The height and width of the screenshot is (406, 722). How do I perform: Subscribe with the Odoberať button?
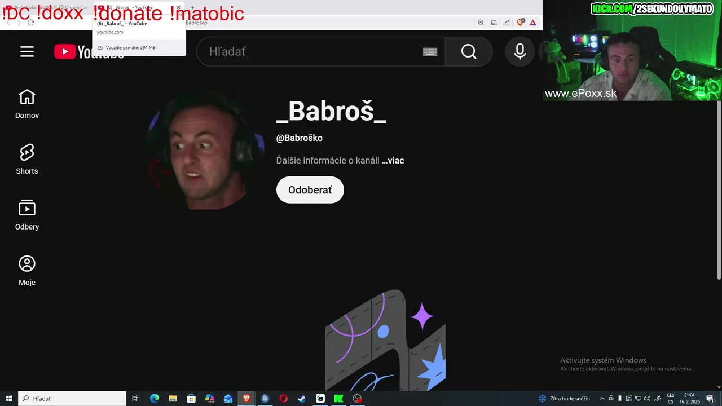click(310, 190)
